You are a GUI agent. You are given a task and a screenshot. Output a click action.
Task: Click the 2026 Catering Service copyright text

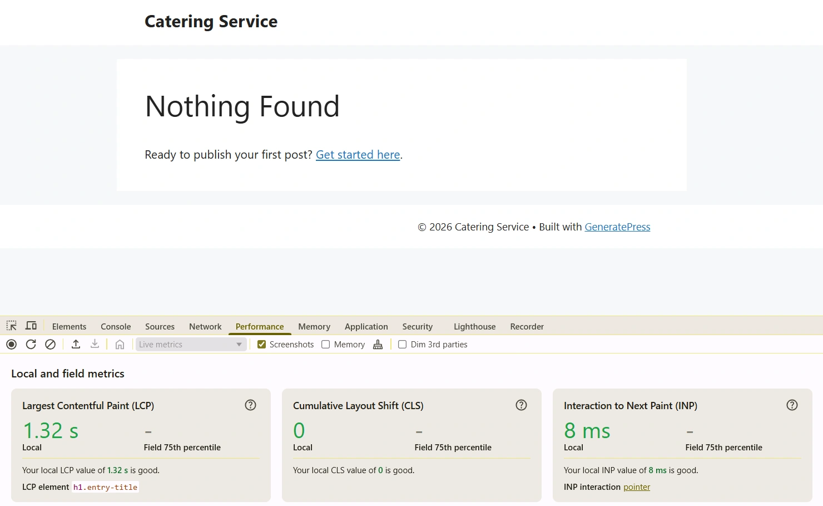[x=473, y=227]
